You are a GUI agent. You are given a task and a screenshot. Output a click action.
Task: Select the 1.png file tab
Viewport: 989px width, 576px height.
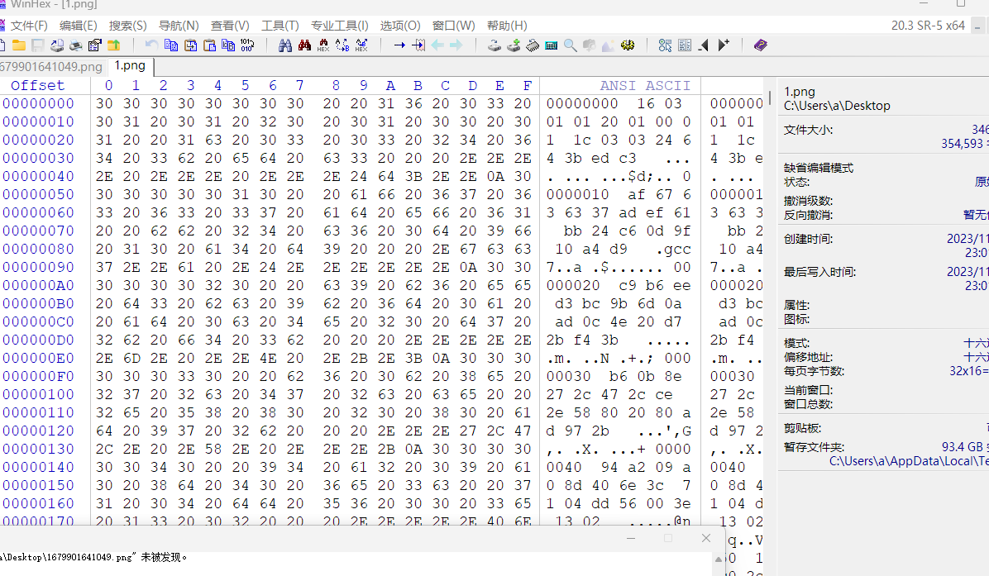tap(129, 66)
